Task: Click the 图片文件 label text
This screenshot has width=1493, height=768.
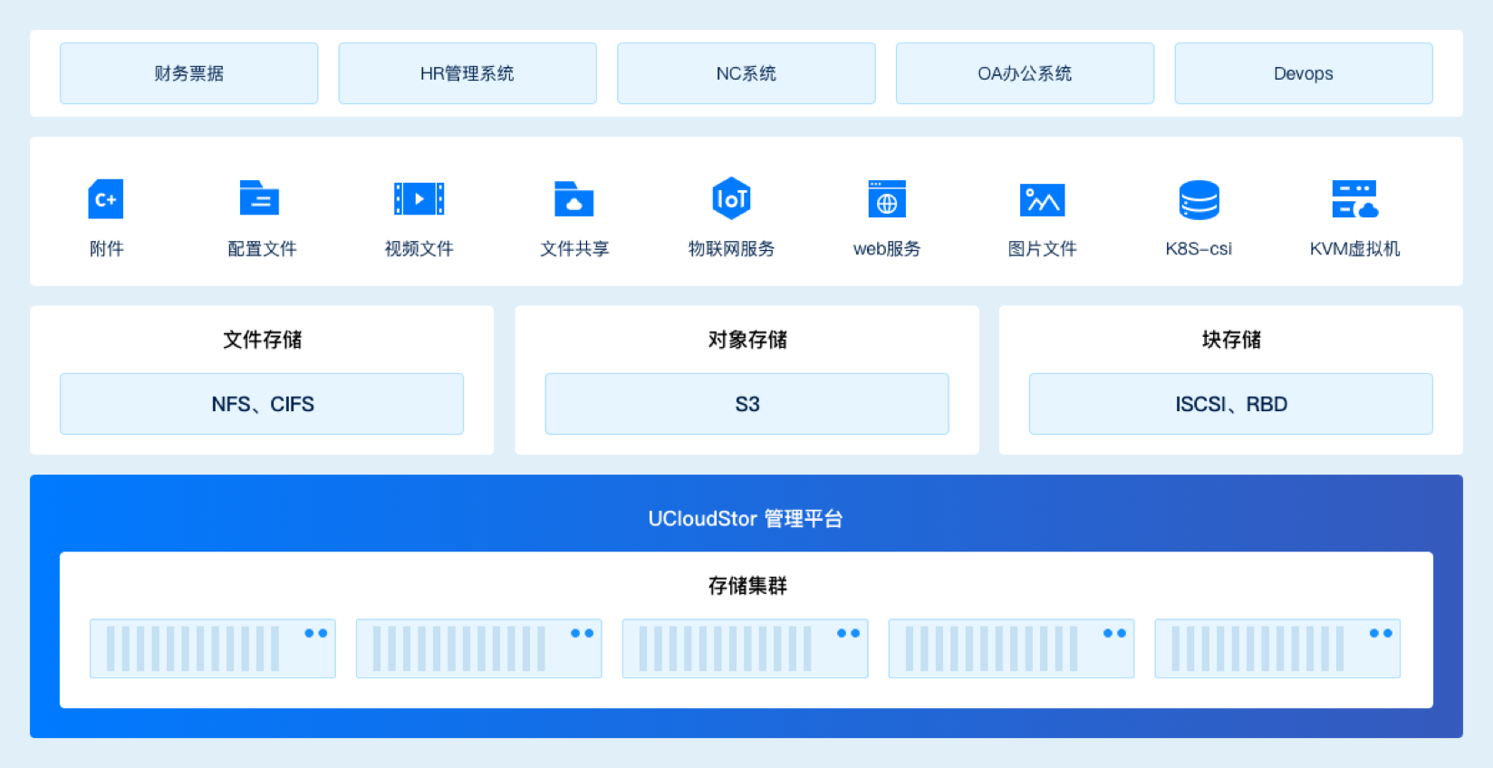Action: [x=1043, y=249]
